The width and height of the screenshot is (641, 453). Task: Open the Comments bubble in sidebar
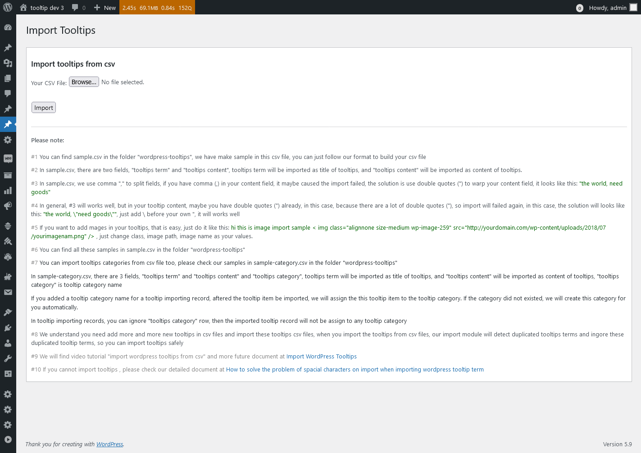pos(8,94)
